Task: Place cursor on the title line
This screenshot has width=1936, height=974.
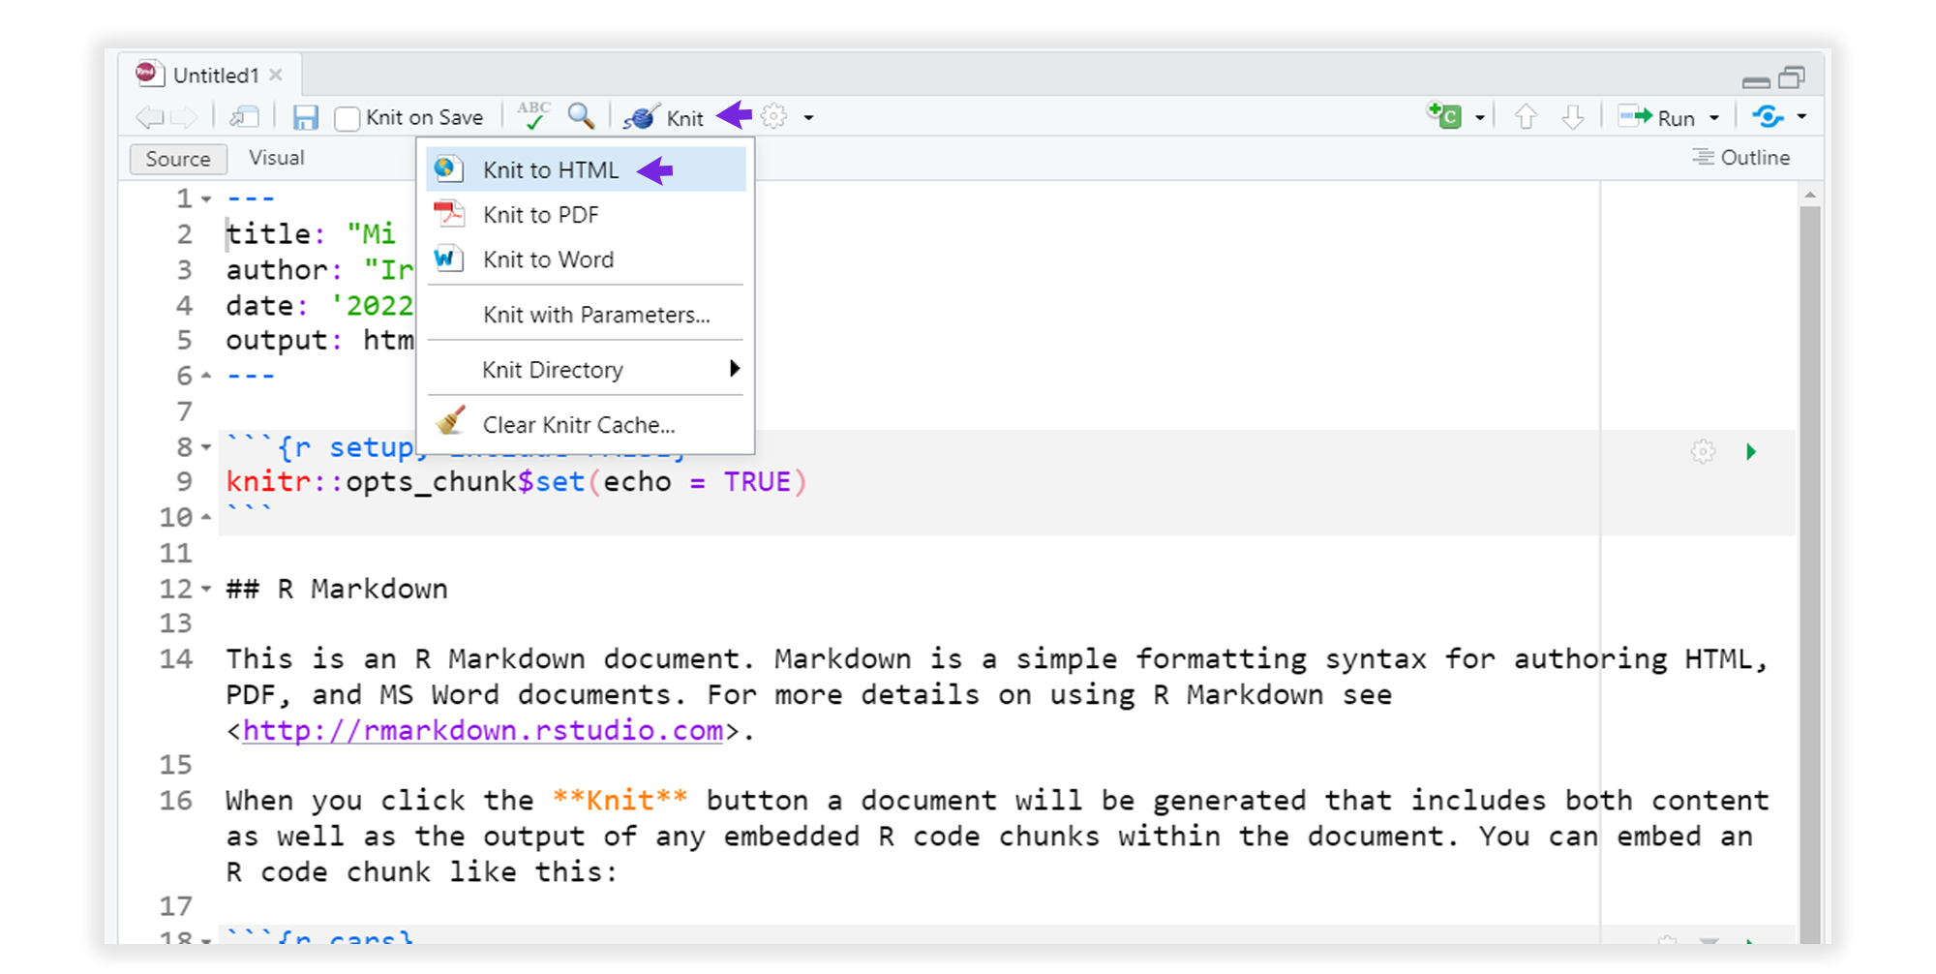Action: point(310,233)
